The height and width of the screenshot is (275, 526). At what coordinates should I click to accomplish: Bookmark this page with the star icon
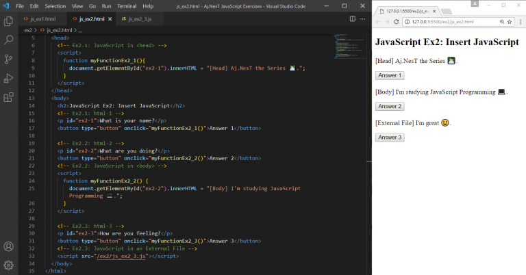coord(511,22)
